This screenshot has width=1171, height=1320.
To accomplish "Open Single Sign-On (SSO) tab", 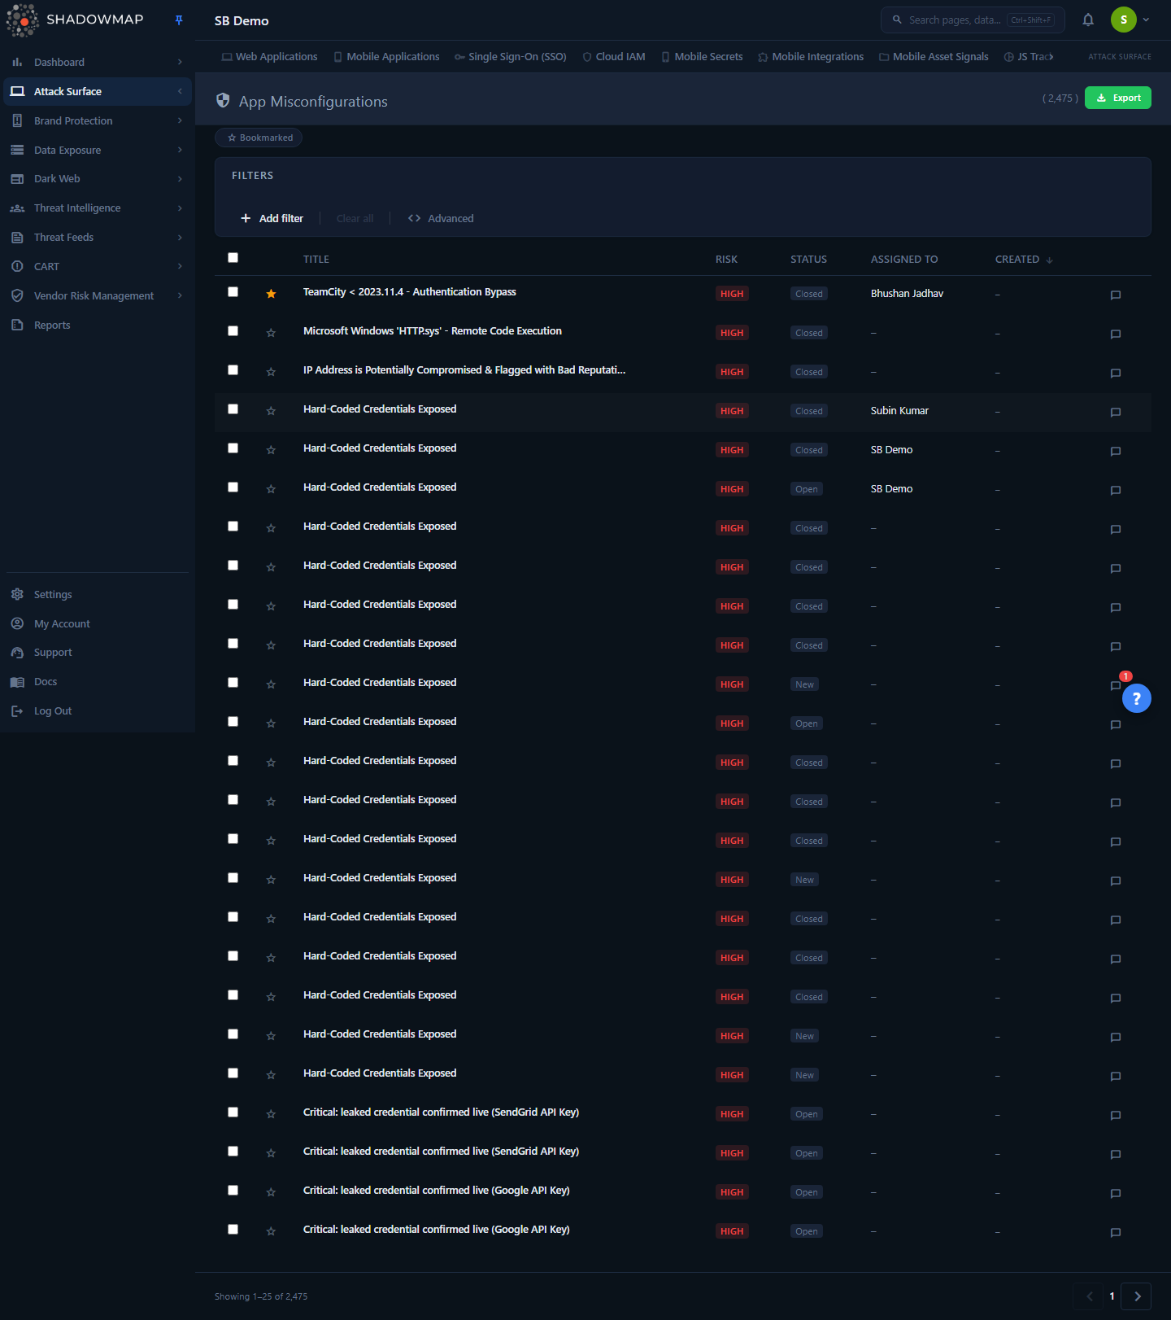I will [x=511, y=57].
